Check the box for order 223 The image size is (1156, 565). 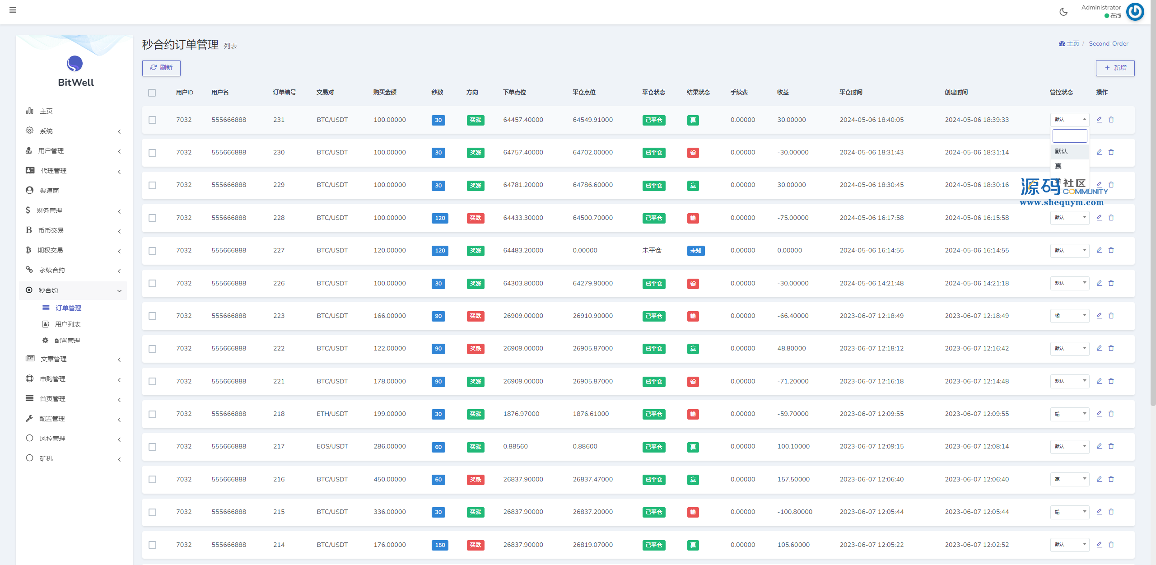pyautogui.click(x=153, y=316)
